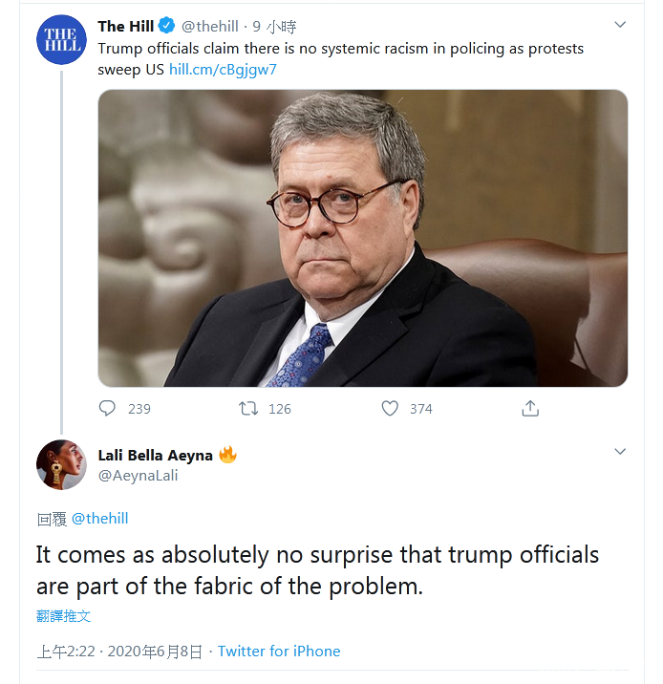Image resolution: width=663 pixels, height=684 pixels.
Task: Click The Hill blue verified badge
Action: (x=166, y=26)
